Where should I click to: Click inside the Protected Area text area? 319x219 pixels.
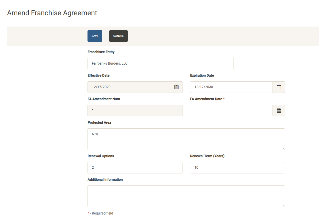[186, 139]
